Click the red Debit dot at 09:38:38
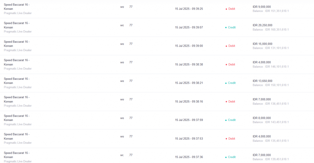 click(x=226, y=64)
